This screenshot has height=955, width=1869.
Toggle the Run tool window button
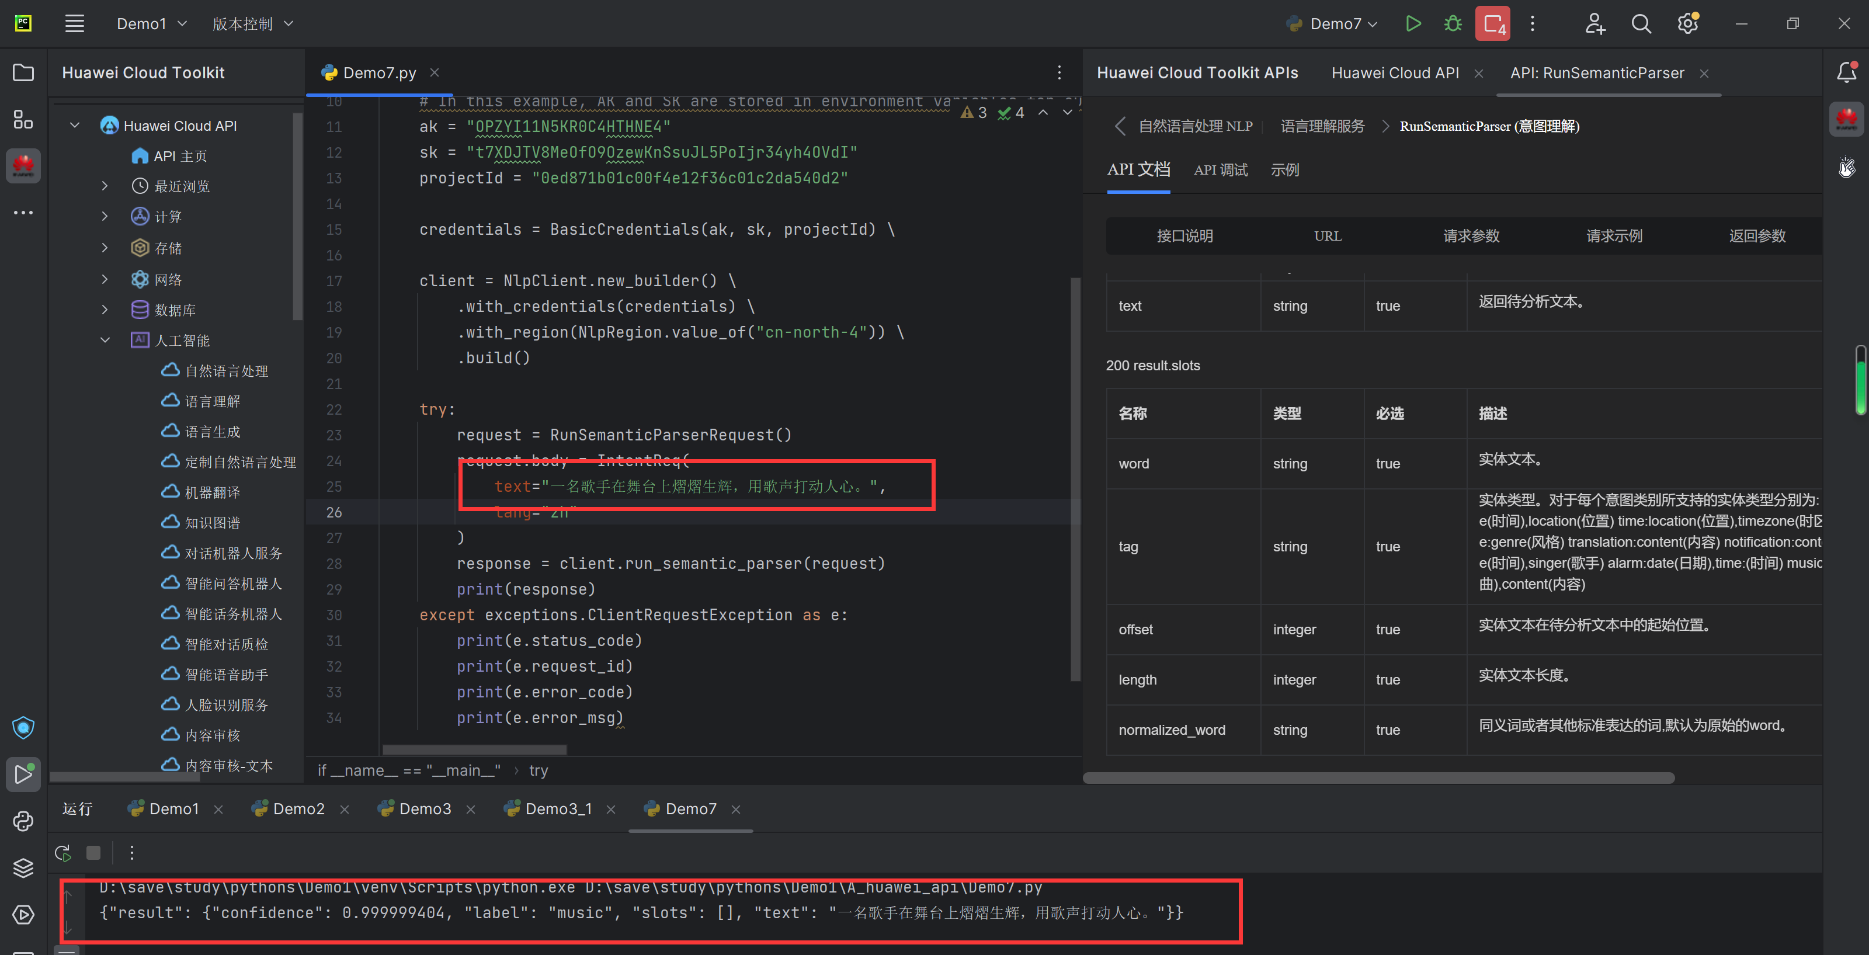23,773
